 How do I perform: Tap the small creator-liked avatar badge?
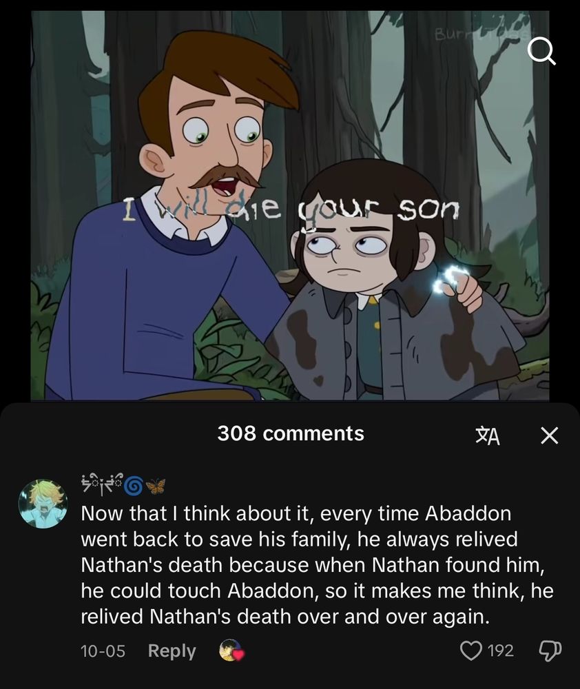(231, 650)
